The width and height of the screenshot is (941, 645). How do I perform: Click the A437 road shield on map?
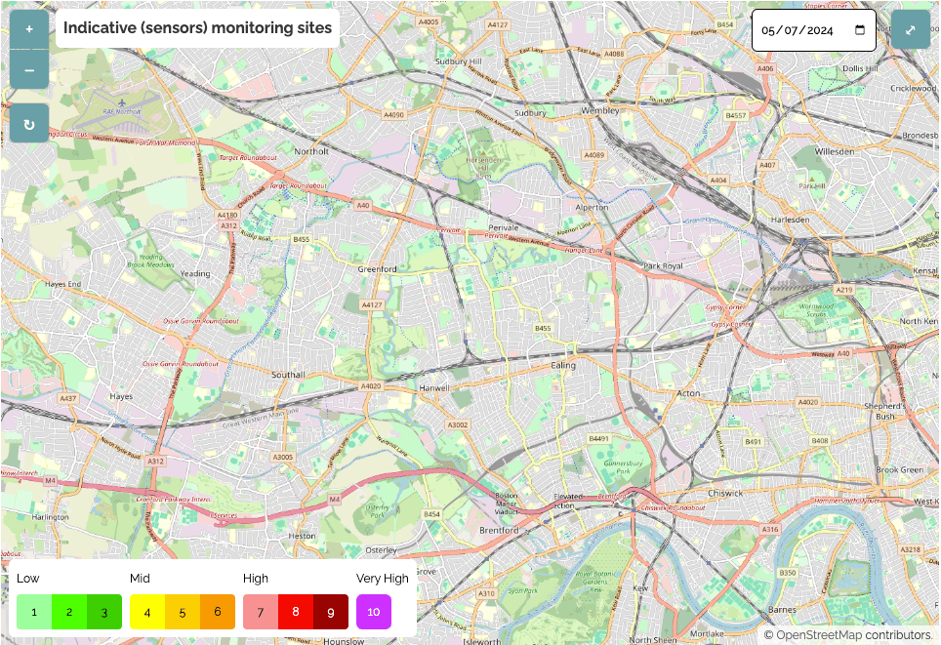coord(67,398)
